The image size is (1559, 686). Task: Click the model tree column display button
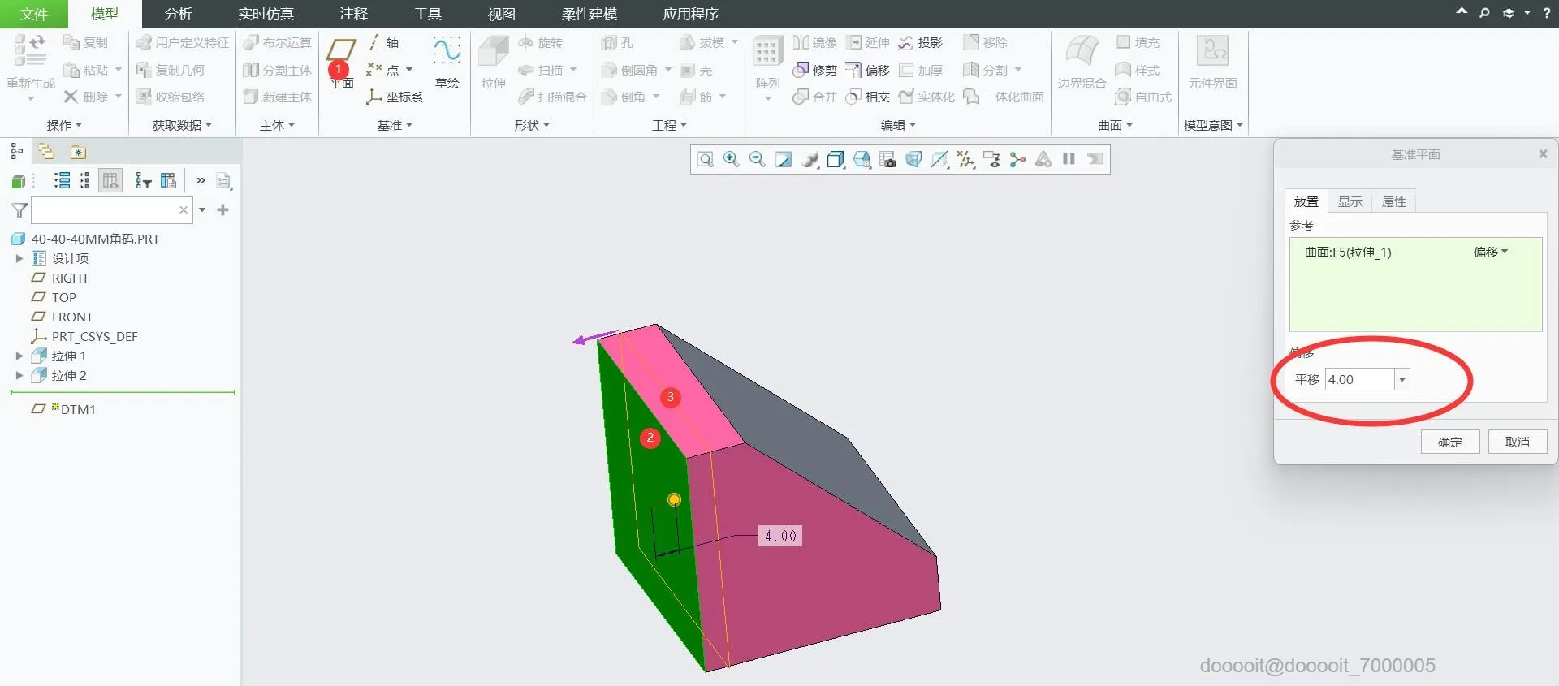click(110, 180)
